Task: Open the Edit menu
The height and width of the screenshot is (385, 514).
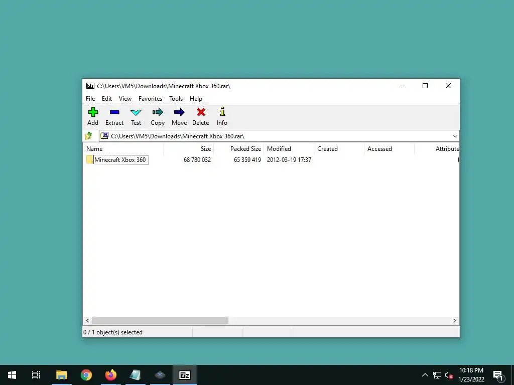Action: pyautogui.click(x=107, y=99)
